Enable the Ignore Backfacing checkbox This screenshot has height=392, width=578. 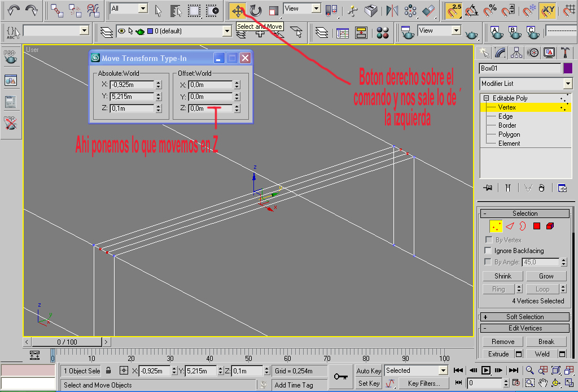488,251
